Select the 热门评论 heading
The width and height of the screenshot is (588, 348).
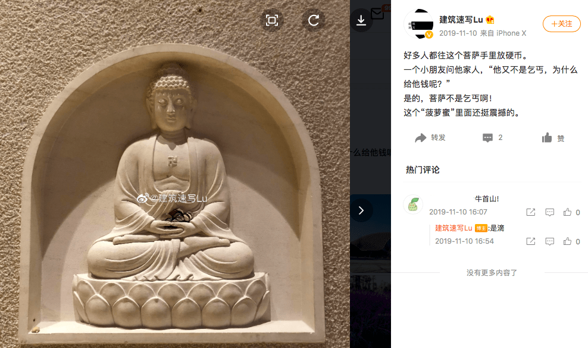pyautogui.click(x=423, y=170)
